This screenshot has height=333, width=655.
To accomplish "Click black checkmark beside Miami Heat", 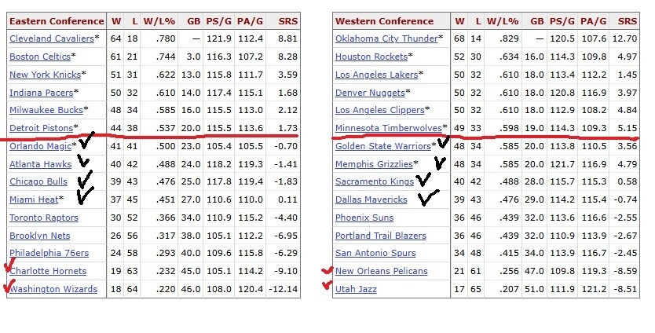I will pyautogui.click(x=86, y=196).
